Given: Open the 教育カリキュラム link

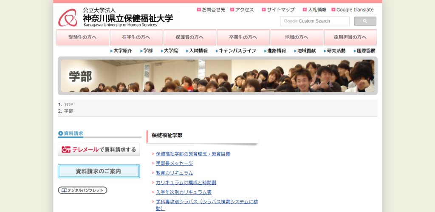Looking at the screenshot, I should coord(175,173).
